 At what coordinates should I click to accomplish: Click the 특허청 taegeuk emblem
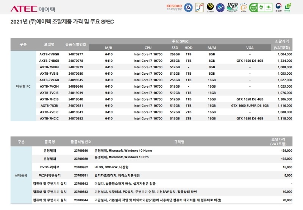[278, 8]
